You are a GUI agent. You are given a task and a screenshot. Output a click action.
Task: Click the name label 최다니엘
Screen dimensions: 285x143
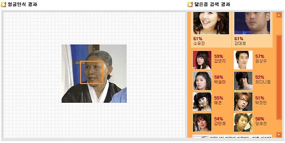[263, 82]
